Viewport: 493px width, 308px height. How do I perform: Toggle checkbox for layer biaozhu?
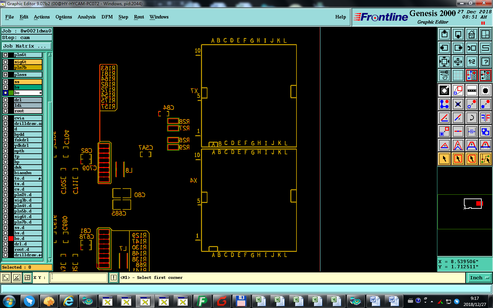pos(5,173)
